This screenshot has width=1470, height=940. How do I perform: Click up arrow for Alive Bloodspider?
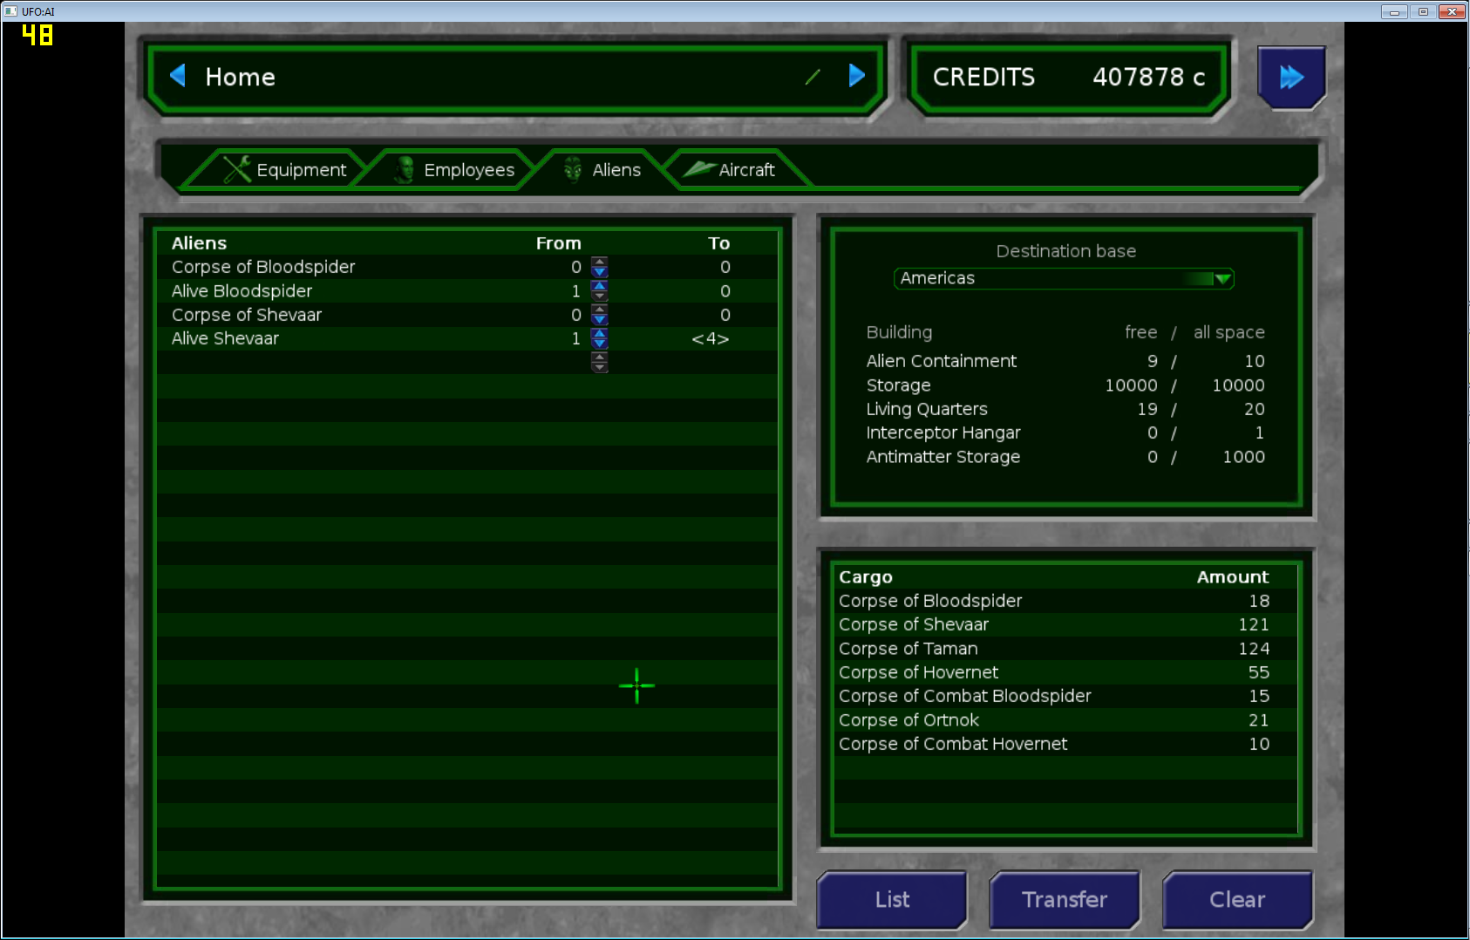600,285
